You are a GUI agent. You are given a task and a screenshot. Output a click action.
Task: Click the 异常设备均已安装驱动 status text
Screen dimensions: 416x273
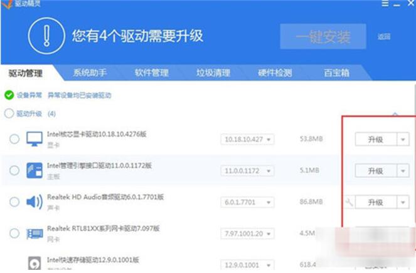tap(79, 95)
